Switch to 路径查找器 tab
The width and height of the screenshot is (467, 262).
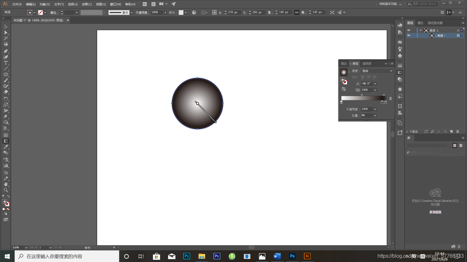click(435, 23)
